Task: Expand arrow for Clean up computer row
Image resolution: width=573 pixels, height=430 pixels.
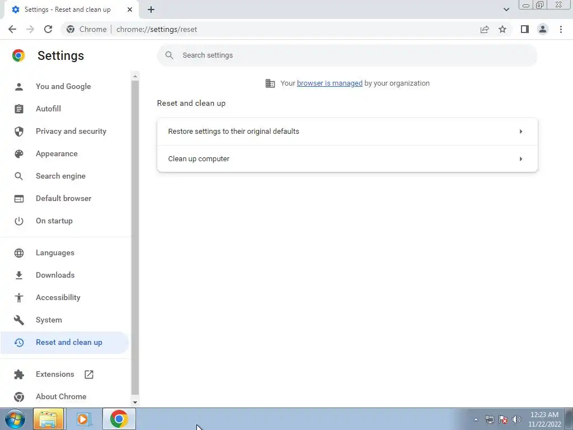Action: click(521, 158)
